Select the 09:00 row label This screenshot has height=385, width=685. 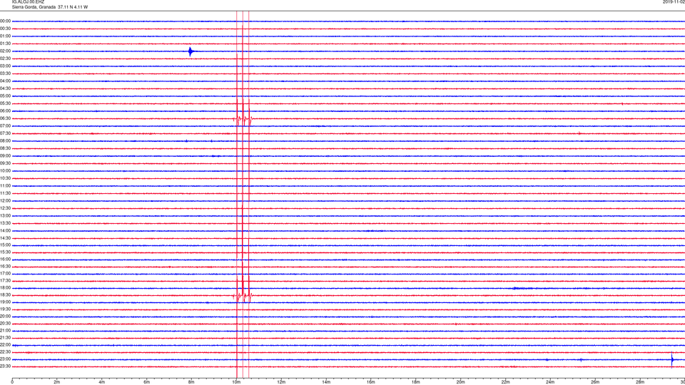[5, 155]
